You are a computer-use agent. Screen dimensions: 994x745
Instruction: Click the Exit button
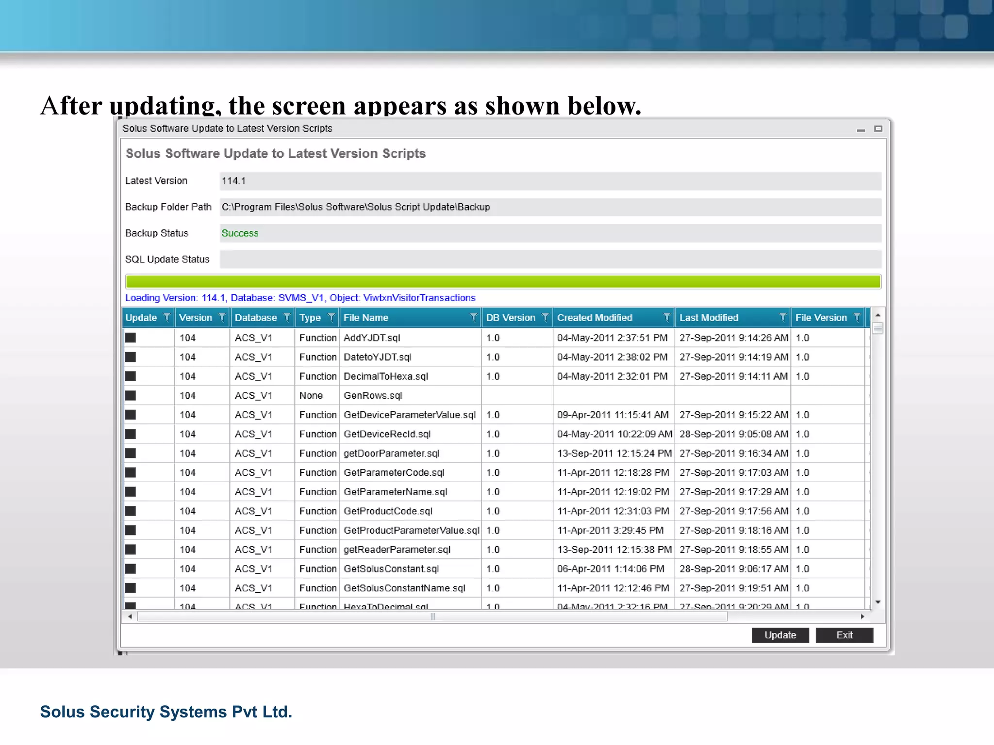[845, 635]
